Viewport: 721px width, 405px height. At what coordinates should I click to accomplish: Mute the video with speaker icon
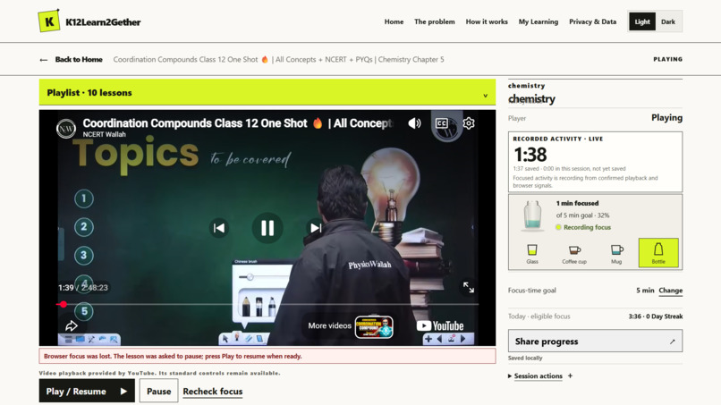tap(414, 123)
